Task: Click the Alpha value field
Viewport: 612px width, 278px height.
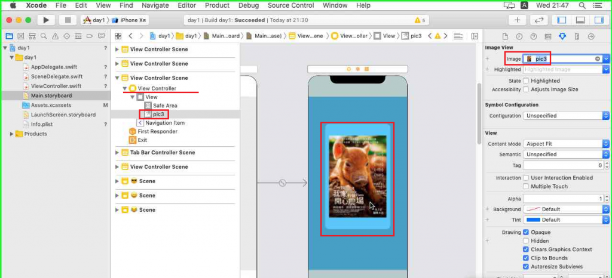Action: click(562, 199)
